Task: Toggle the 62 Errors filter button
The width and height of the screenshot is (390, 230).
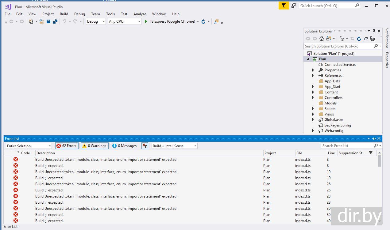Action: point(67,146)
